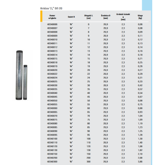This screenshot has width=165, height=165.
Task: Click weight value 1,04 for article 40340070
Action: click(140, 116)
